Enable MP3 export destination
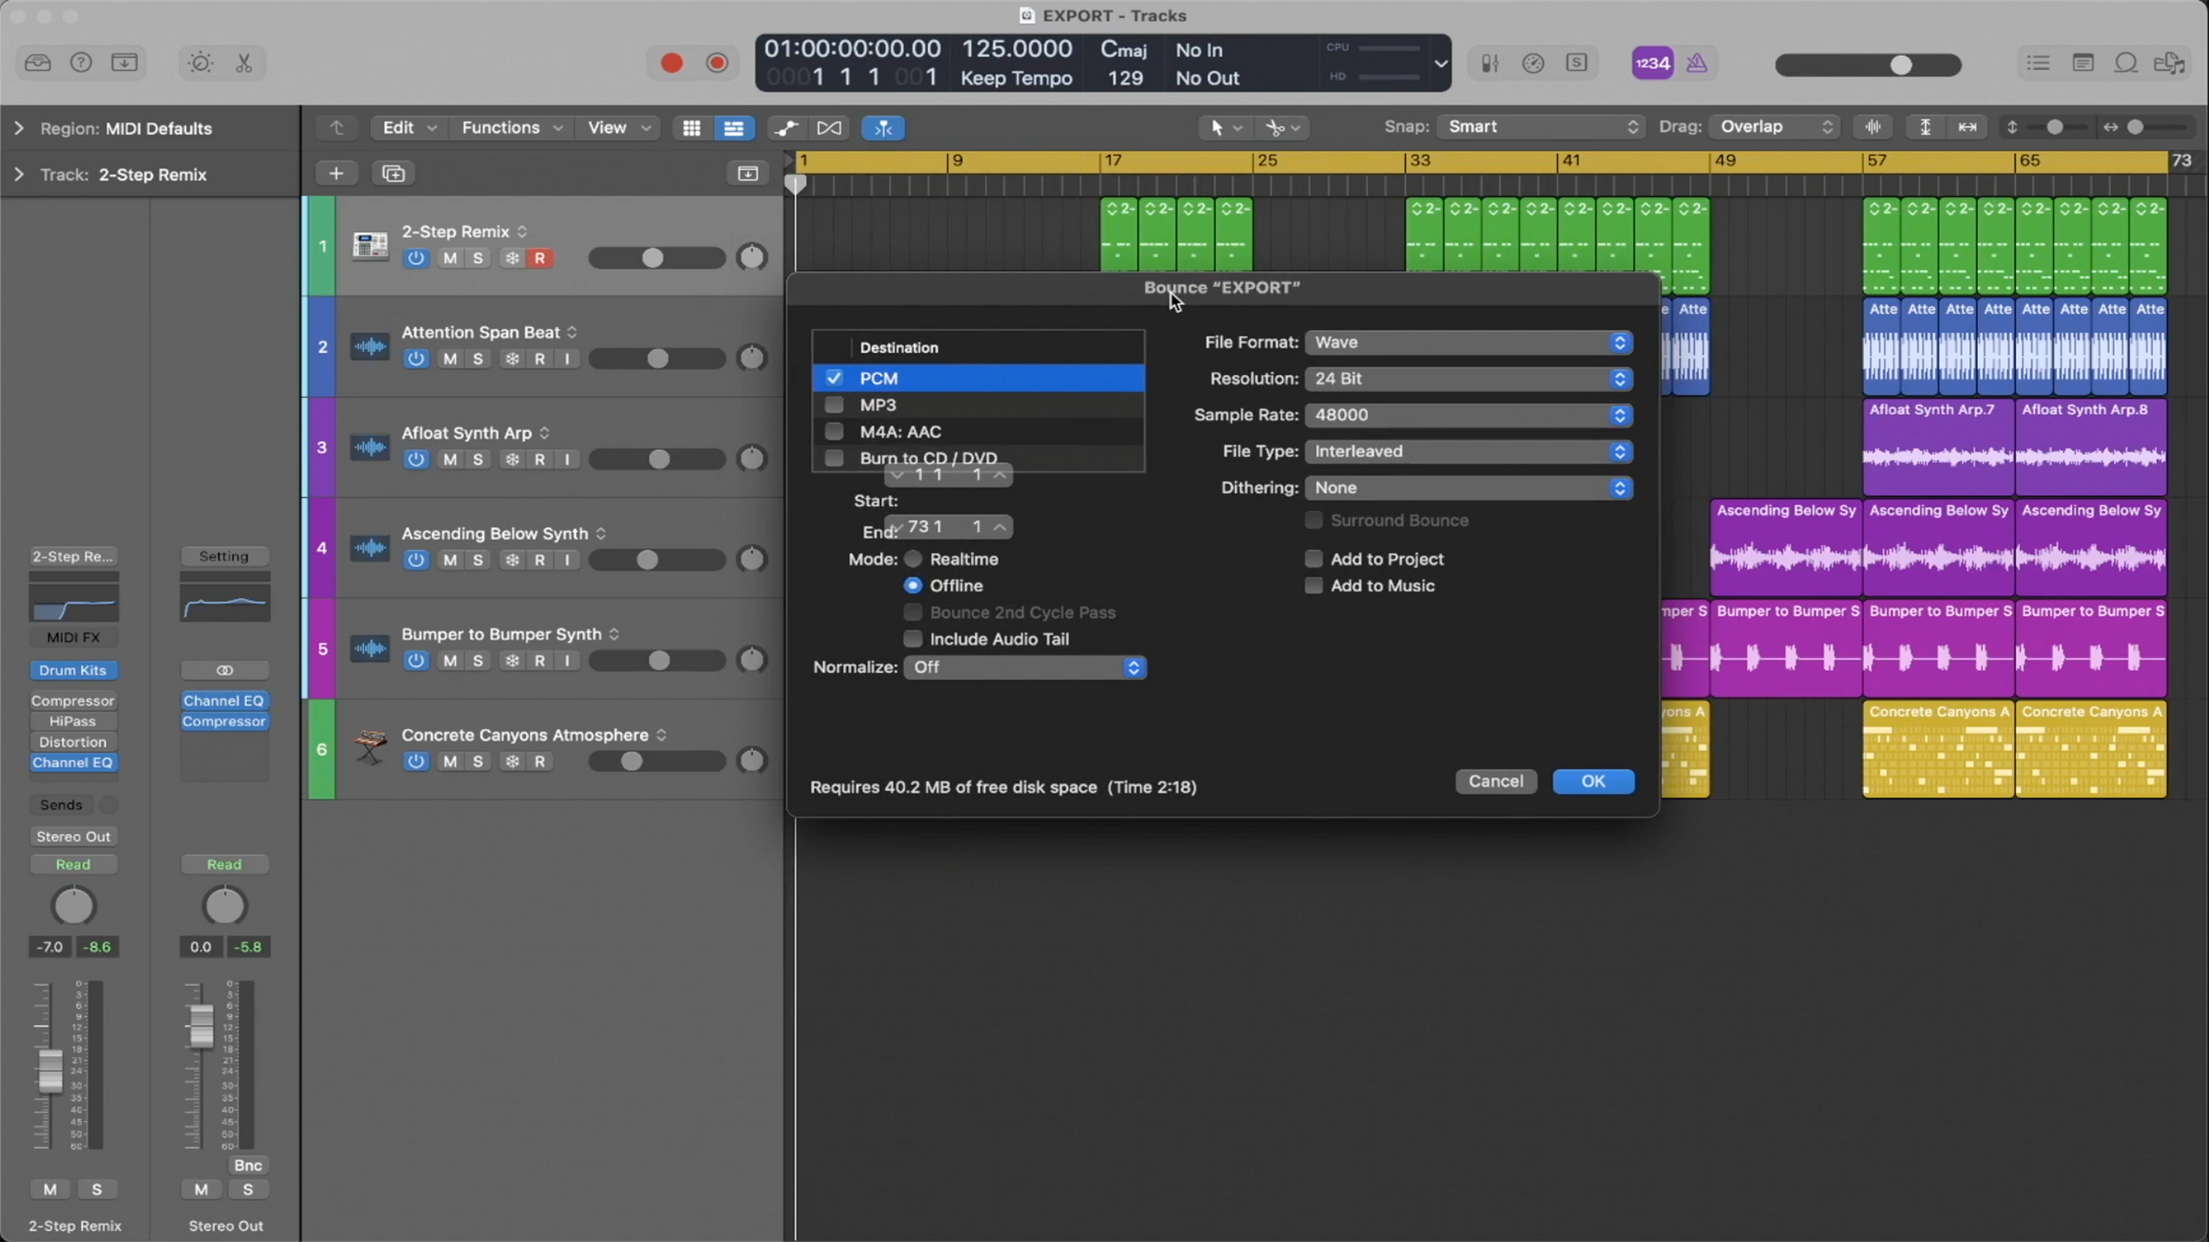2209x1242 pixels. 833,405
